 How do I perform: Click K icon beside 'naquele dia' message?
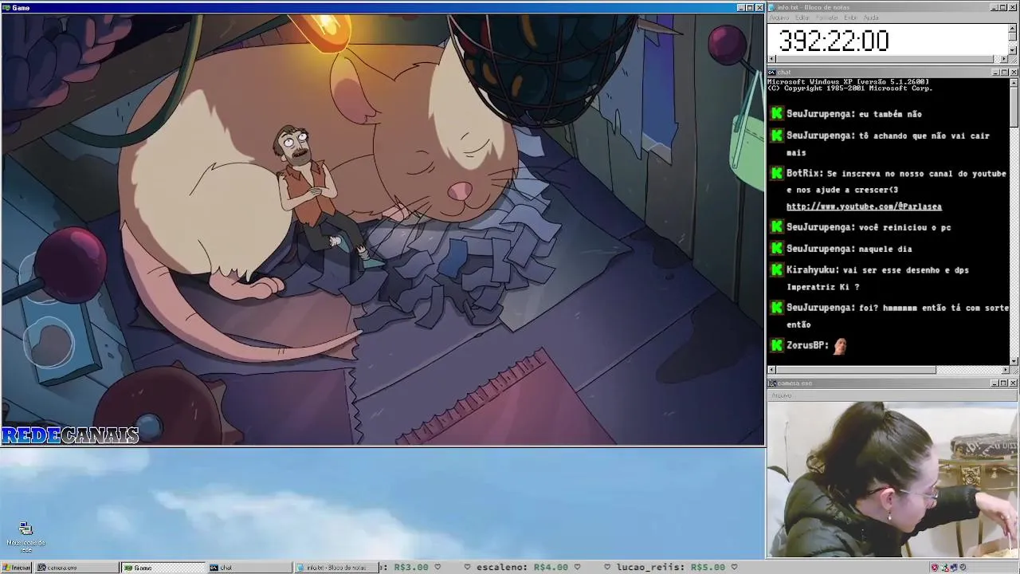(777, 249)
